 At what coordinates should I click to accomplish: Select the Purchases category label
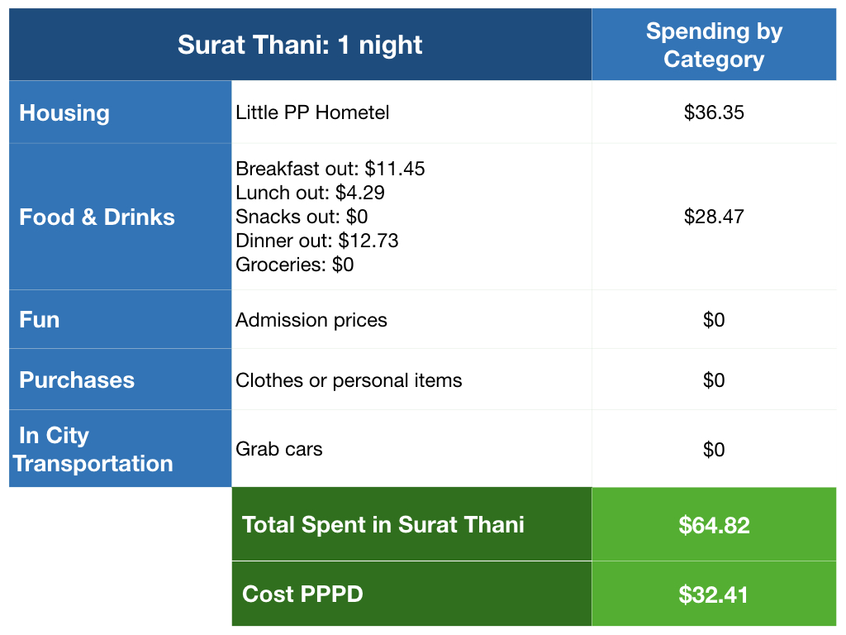(x=77, y=380)
